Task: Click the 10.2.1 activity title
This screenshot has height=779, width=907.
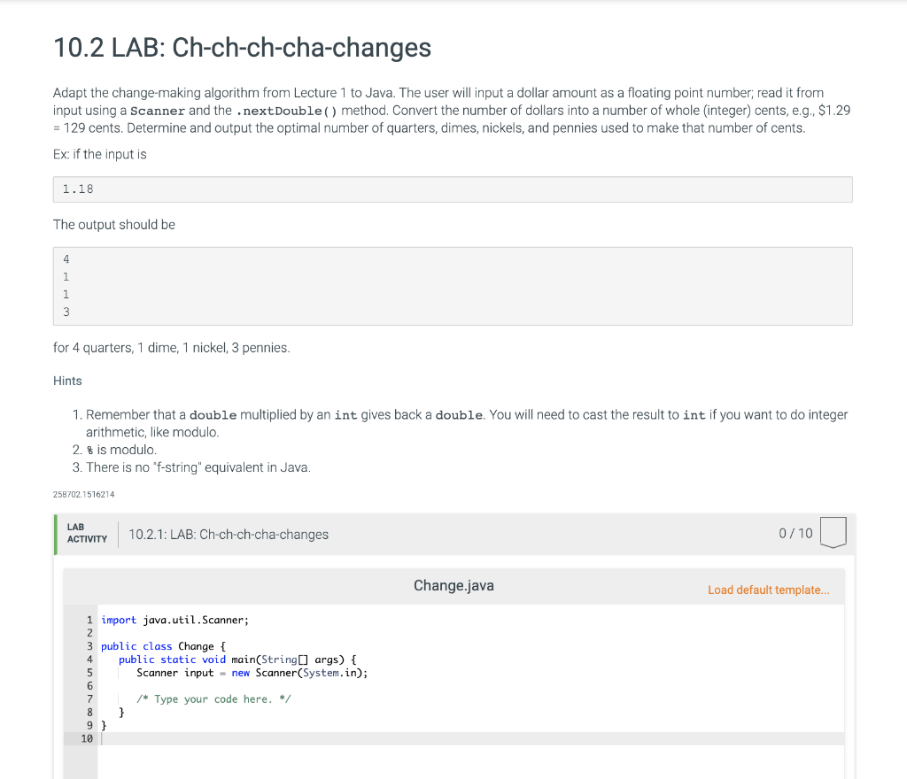Action: click(x=229, y=534)
